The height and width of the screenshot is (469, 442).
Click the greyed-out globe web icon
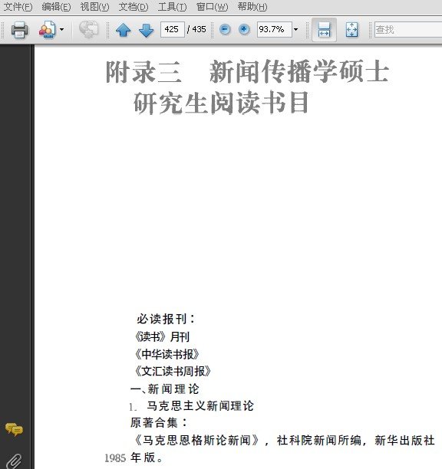pos(89,29)
